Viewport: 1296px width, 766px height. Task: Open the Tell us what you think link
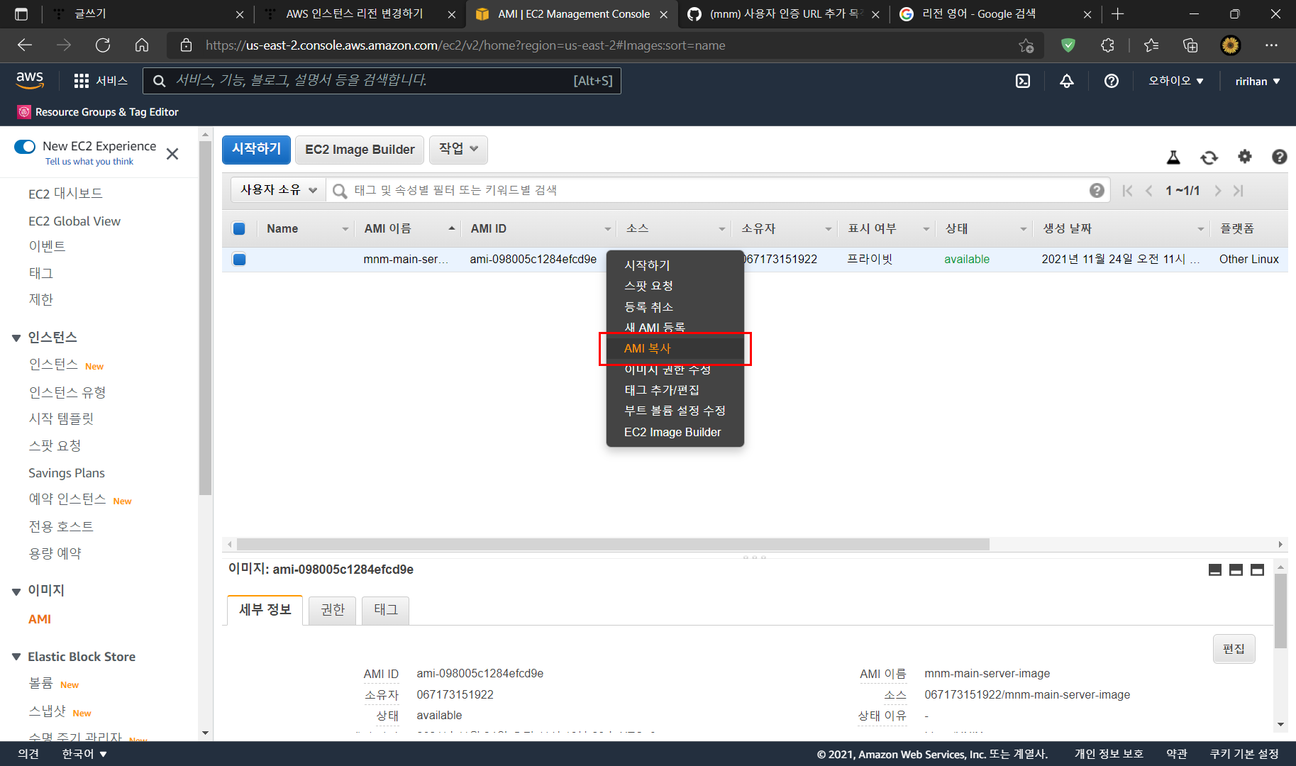(x=89, y=162)
